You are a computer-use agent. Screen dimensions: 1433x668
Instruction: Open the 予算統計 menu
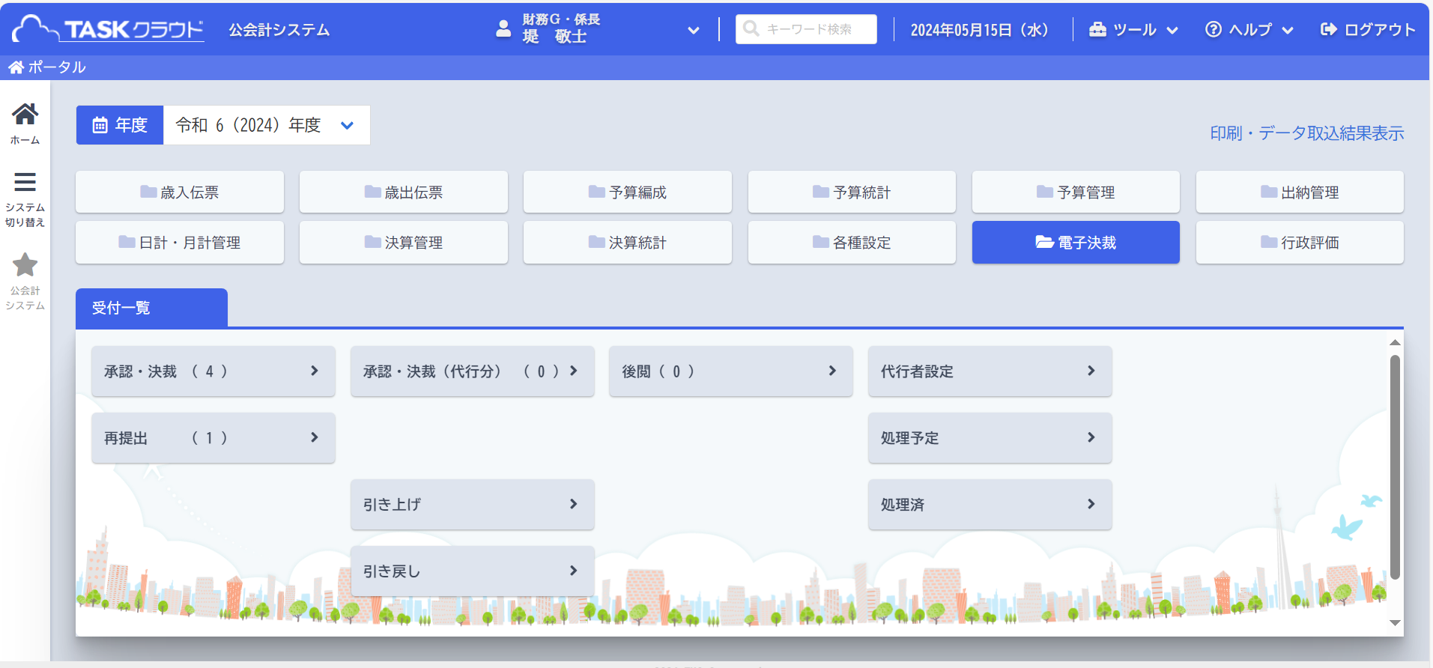[x=852, y=192]
